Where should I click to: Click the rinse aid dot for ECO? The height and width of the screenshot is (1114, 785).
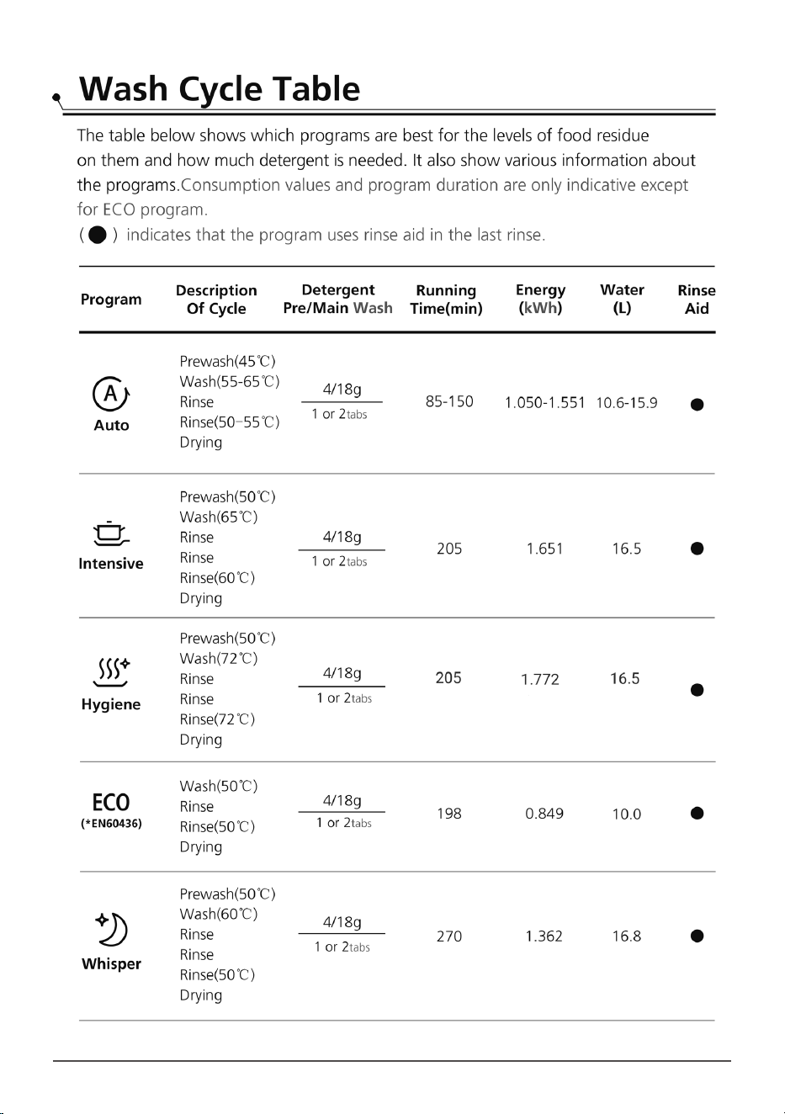[697, 813]
